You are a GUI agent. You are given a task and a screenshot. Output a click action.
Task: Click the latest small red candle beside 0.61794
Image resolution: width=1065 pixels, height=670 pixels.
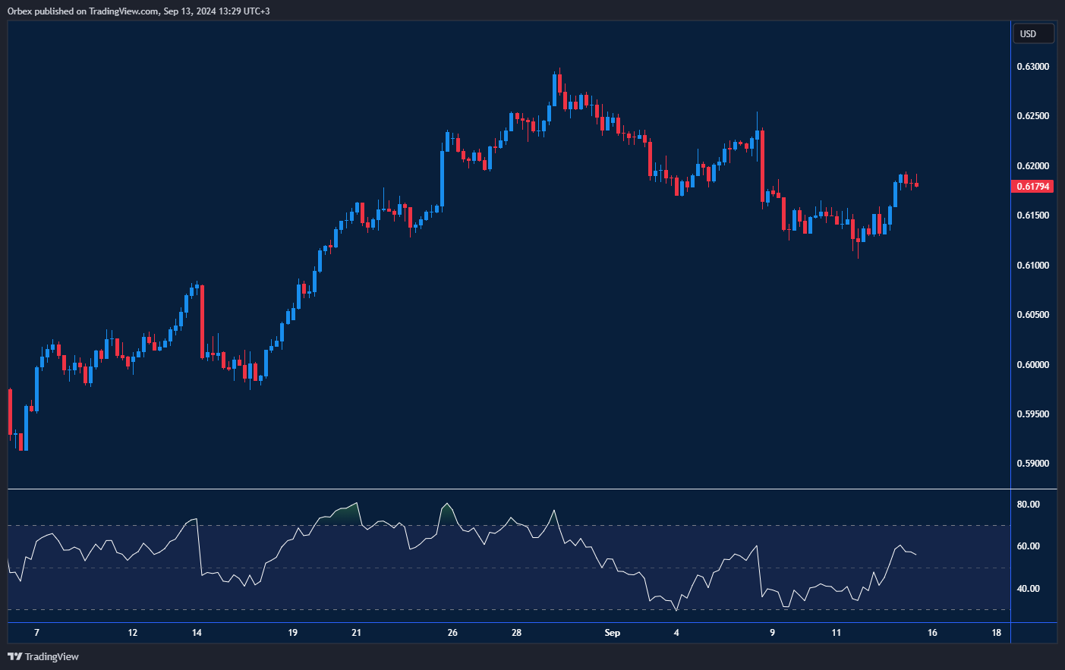[917, 184]
